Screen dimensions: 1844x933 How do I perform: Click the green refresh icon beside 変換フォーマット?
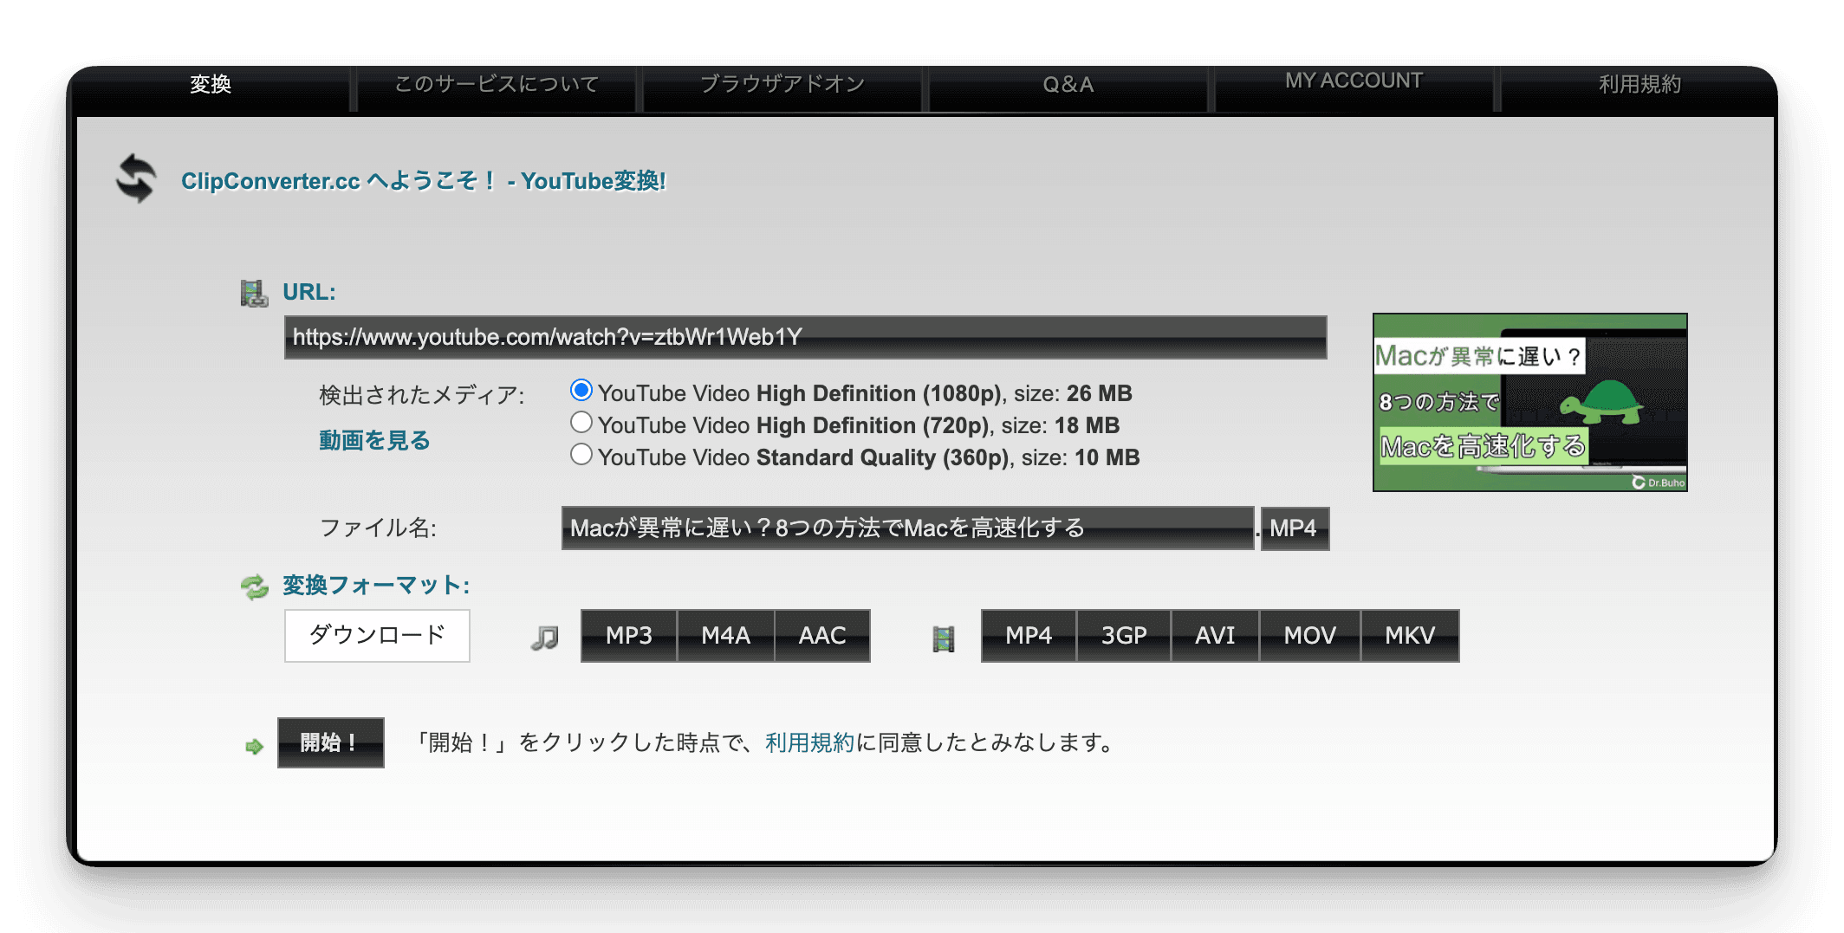click(255, 587)
